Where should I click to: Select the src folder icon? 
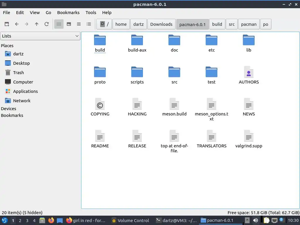click(x=174, y=72)
